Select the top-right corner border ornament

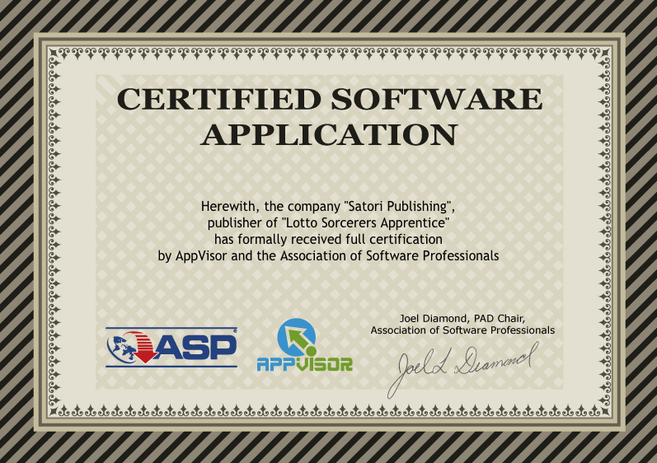pos(603,53)
